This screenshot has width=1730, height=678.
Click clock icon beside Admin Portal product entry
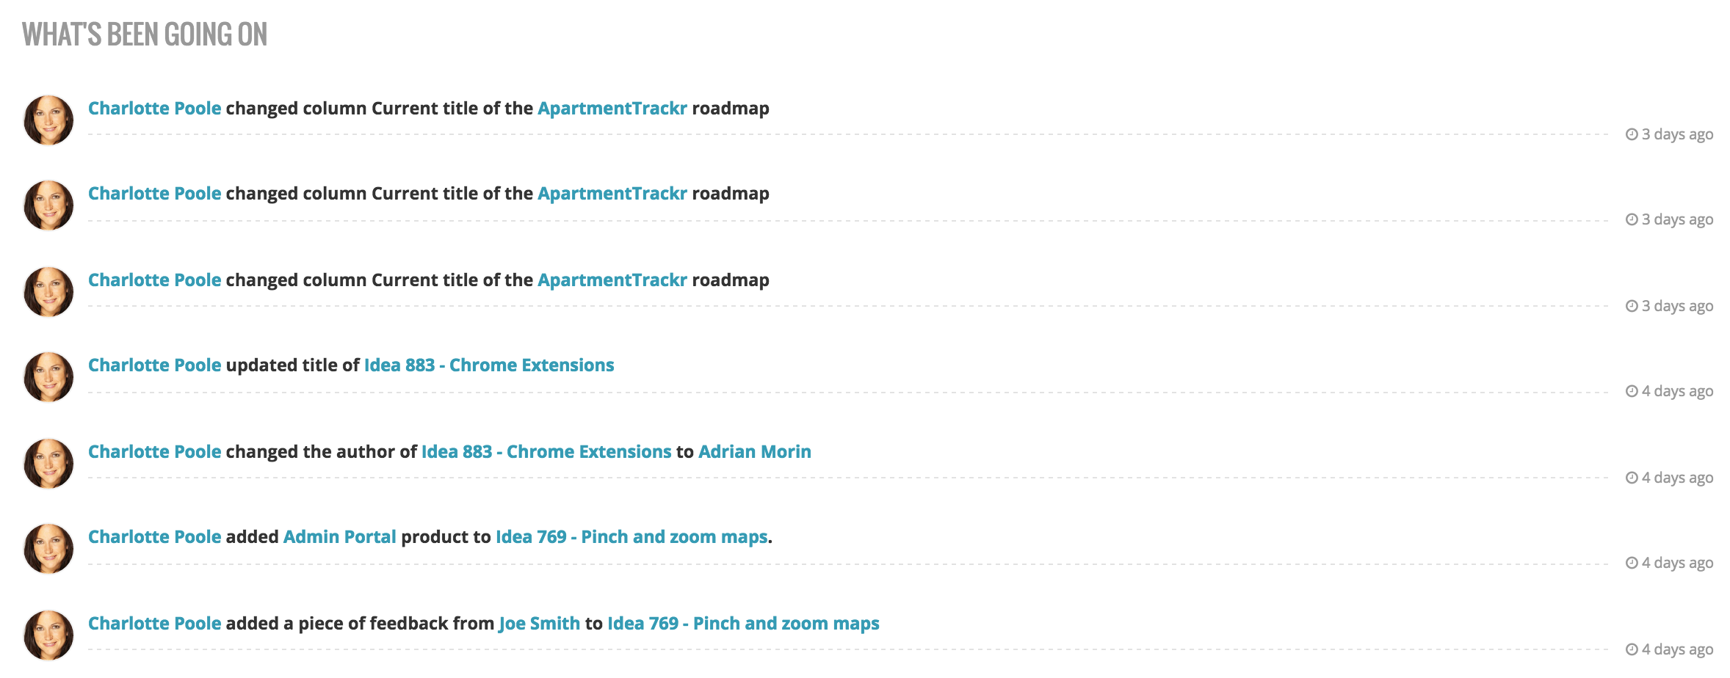pos(1632,563)
